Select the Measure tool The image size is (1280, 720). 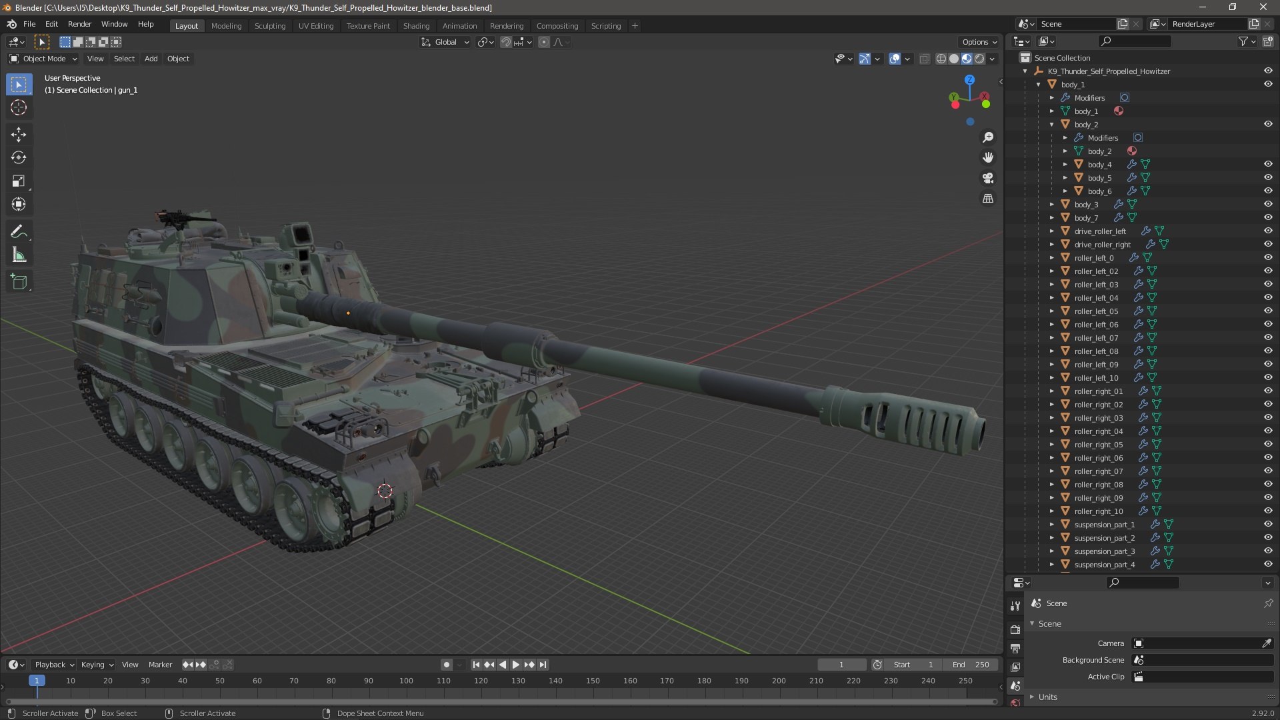point(19,255)
